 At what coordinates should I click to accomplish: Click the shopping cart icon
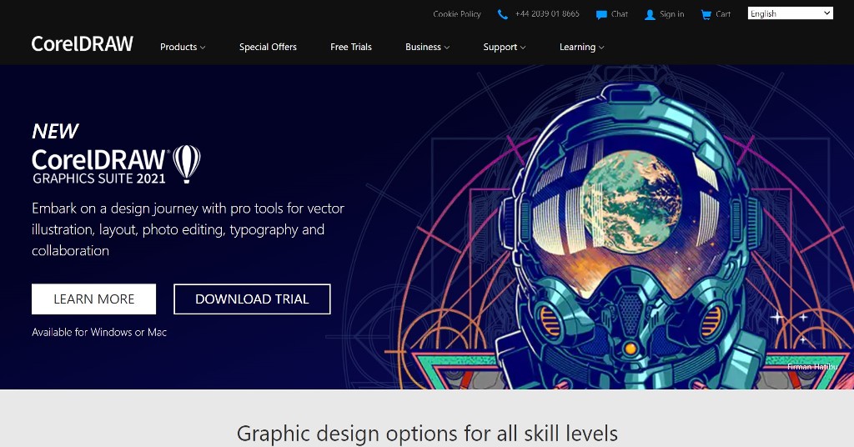point(706,14)
